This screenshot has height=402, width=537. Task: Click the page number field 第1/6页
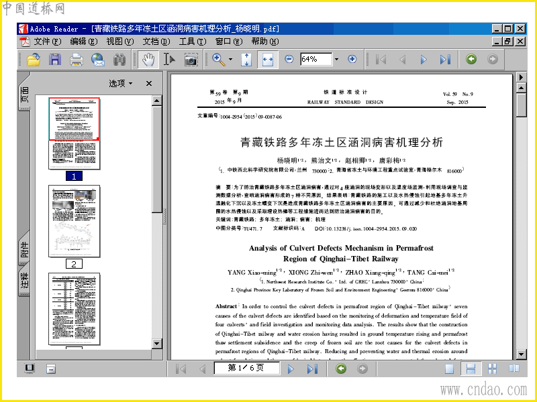(x=246, y=368)
